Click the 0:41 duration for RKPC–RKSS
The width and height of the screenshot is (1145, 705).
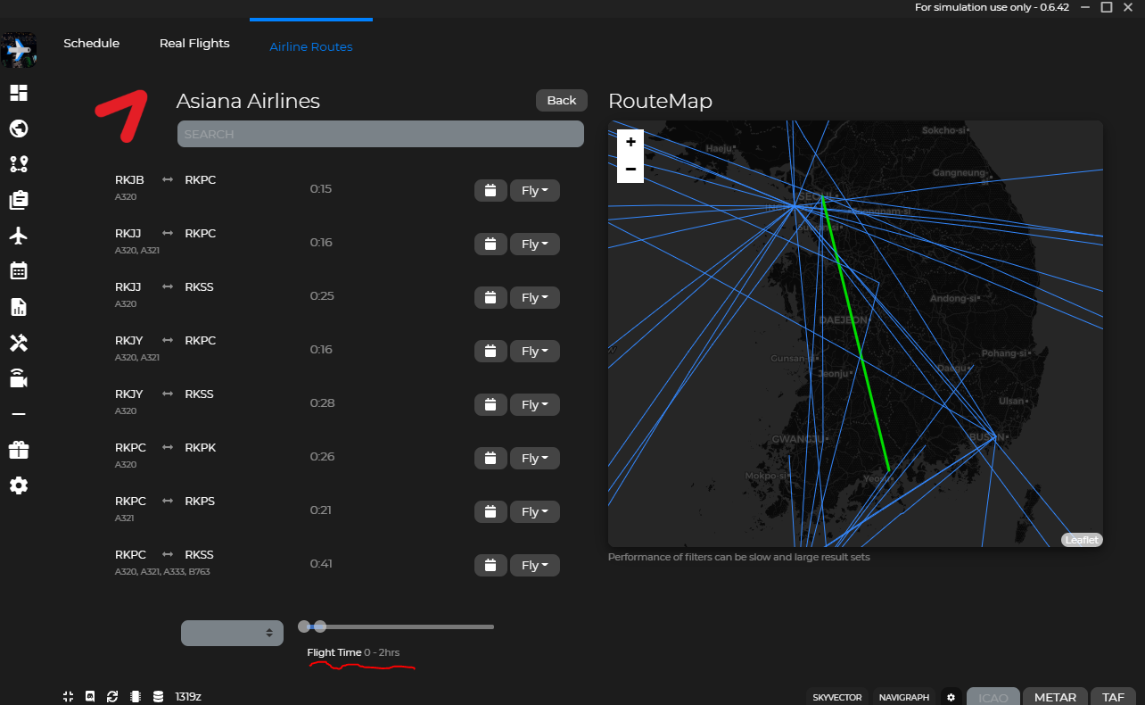pos(321,563)
